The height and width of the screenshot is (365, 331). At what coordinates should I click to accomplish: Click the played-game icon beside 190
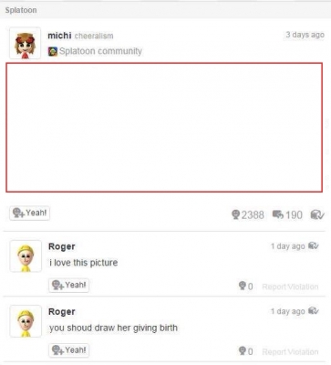317,214
